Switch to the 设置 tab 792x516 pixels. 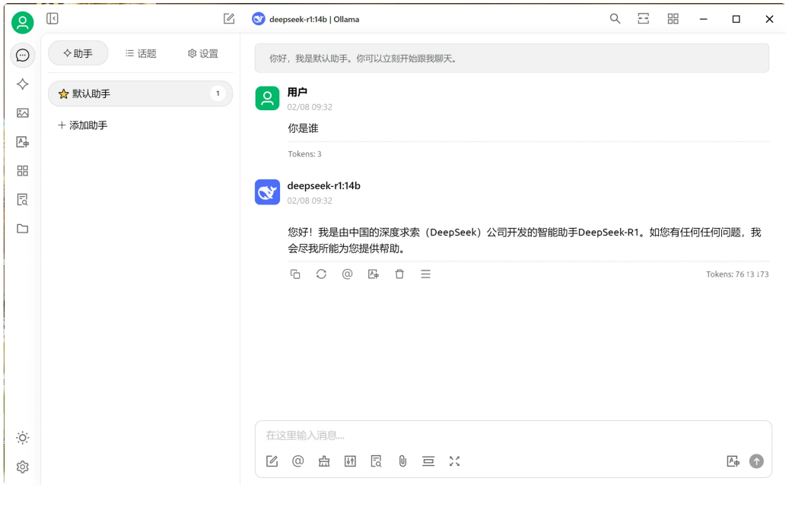point(202,53)
